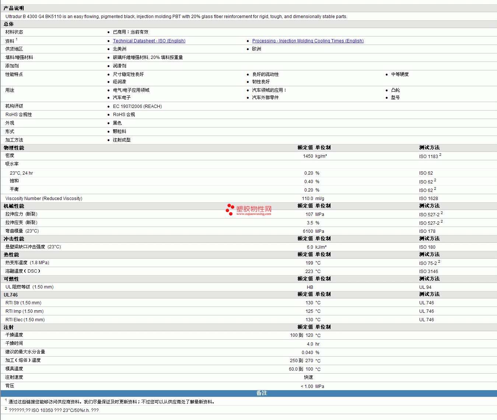Click the heat deflection value 199

pos(309,263)
